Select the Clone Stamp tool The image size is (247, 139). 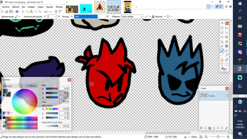tap(222, 60)
